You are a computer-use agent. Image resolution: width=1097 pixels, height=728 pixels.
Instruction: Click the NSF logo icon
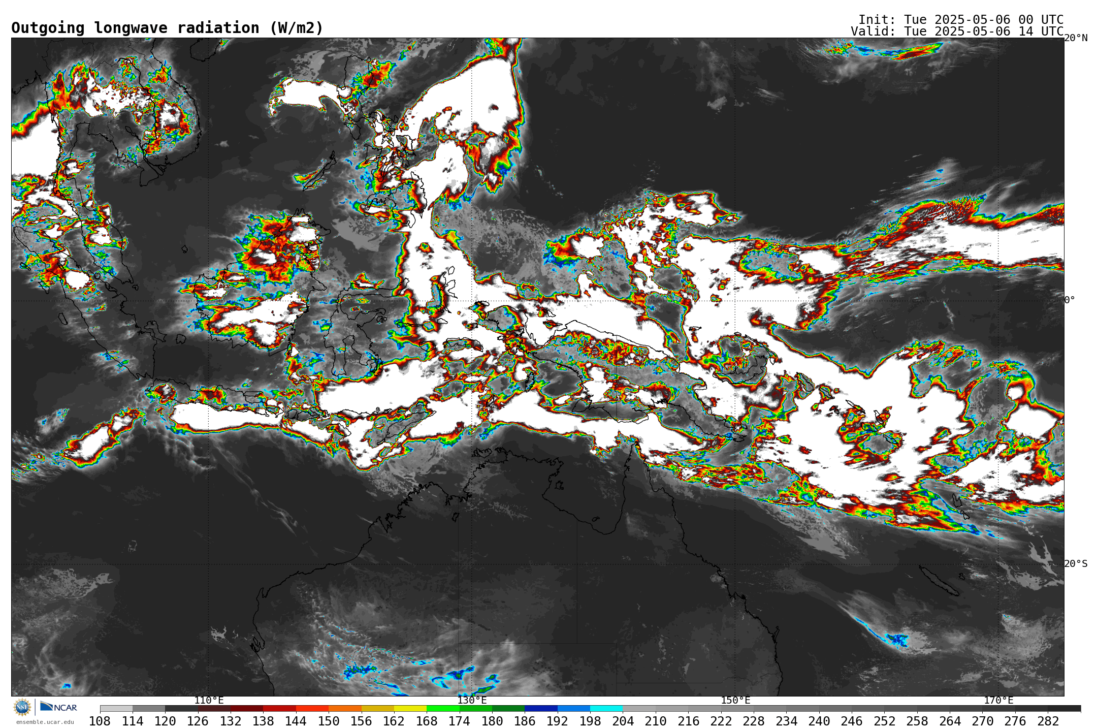(22, 707)
